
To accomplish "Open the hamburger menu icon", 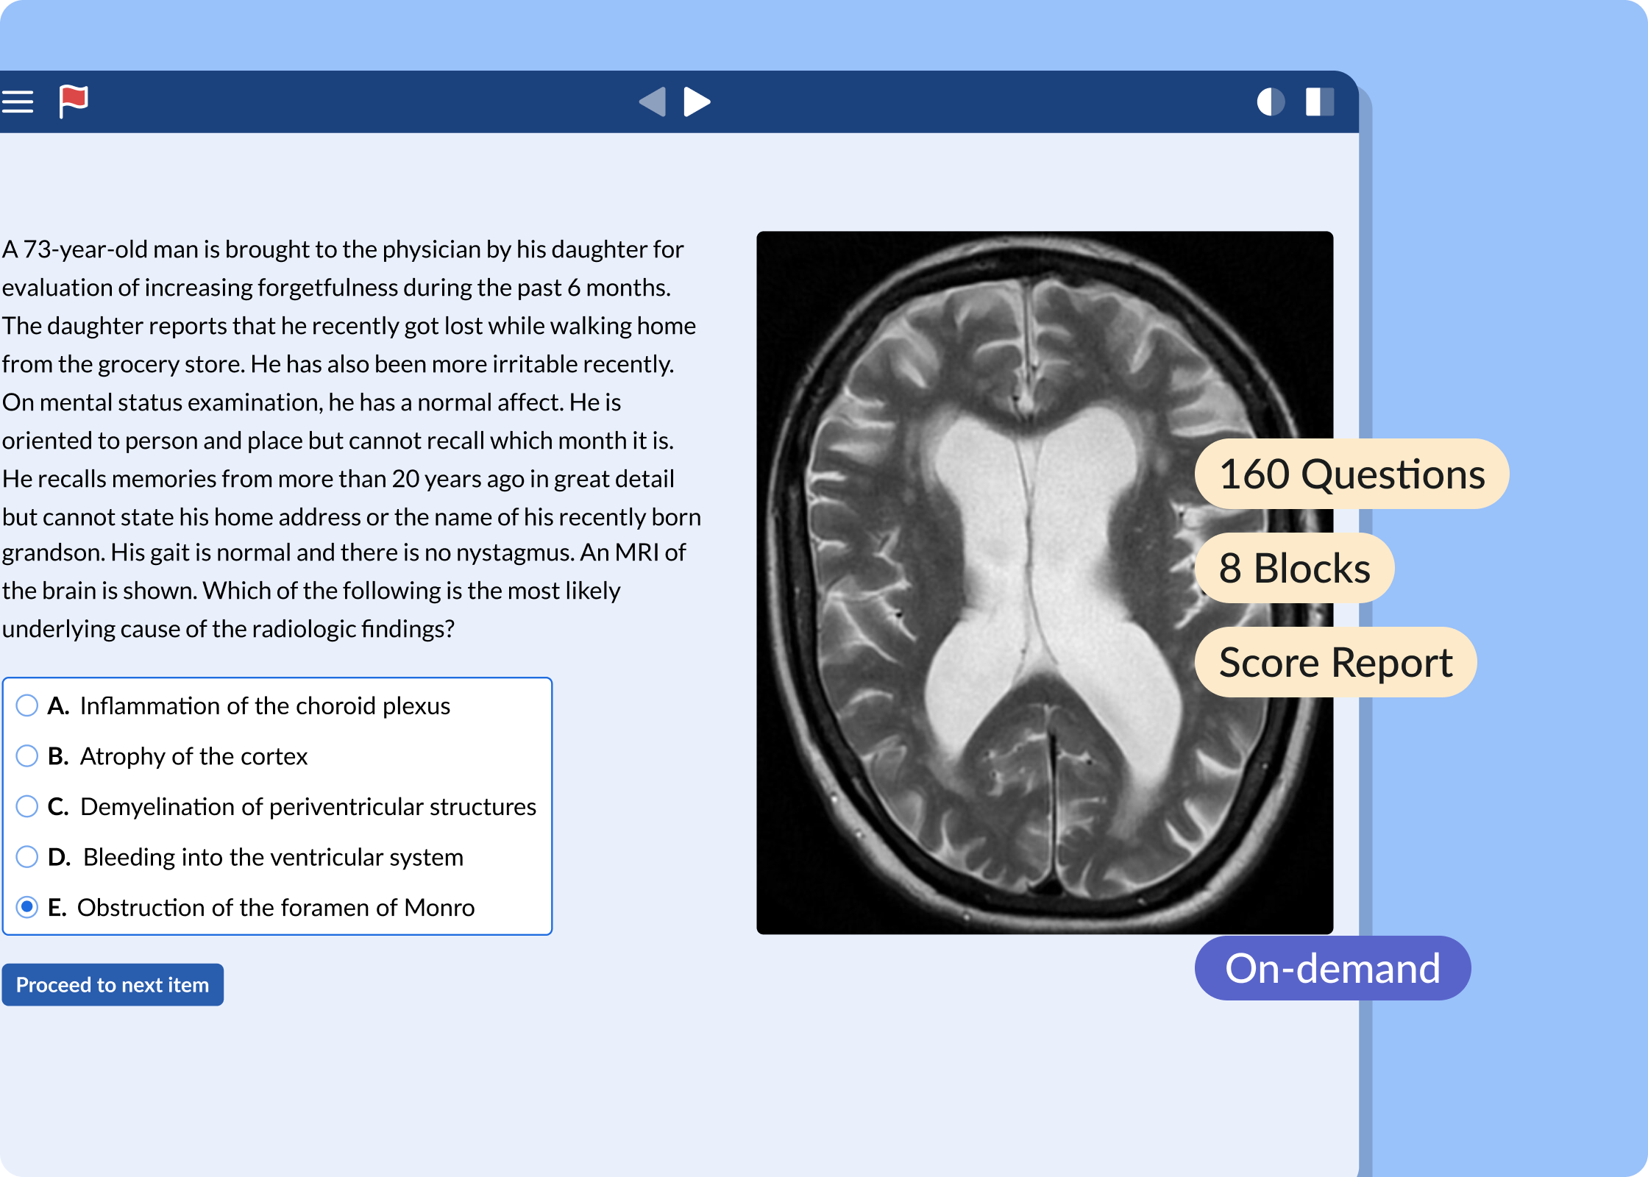I will click(x=18, y=102).
